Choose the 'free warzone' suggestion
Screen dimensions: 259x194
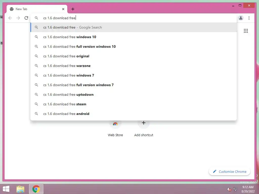pyautogui.click(x=134, y=66)
